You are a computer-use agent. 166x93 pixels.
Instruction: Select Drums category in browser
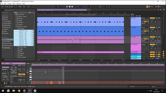[x=6, y=19]
